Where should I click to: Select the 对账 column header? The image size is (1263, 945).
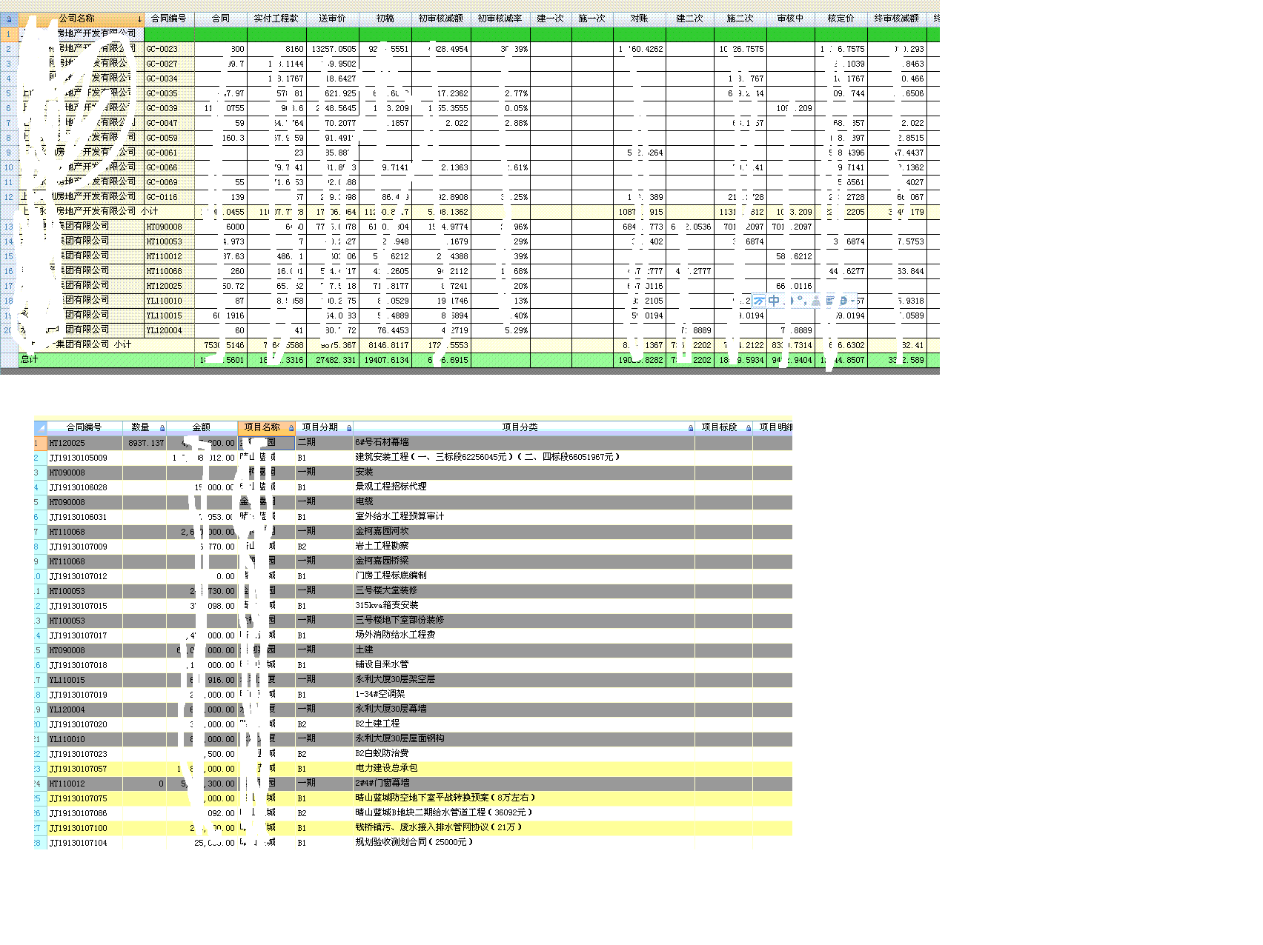tap(639, 19)
